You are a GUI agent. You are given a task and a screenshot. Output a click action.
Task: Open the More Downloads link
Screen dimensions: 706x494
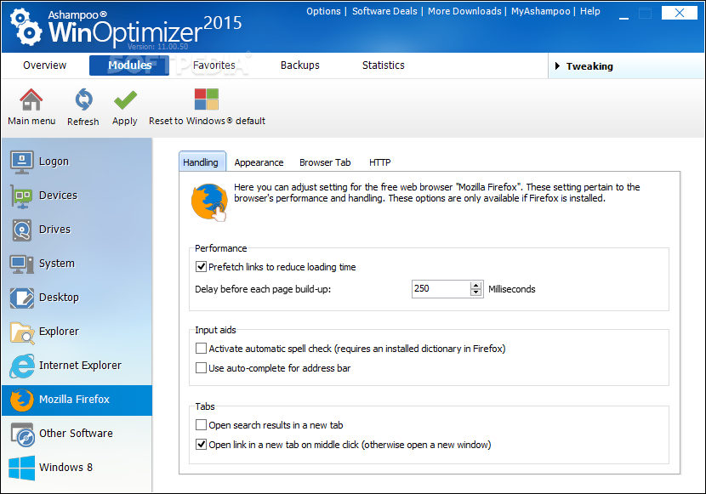coord(464,11)
